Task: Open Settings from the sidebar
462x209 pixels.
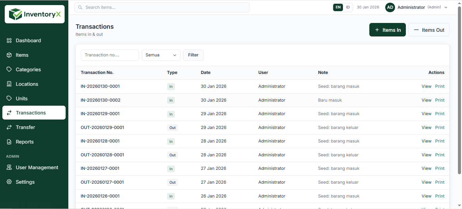Action: pos(25,182)
